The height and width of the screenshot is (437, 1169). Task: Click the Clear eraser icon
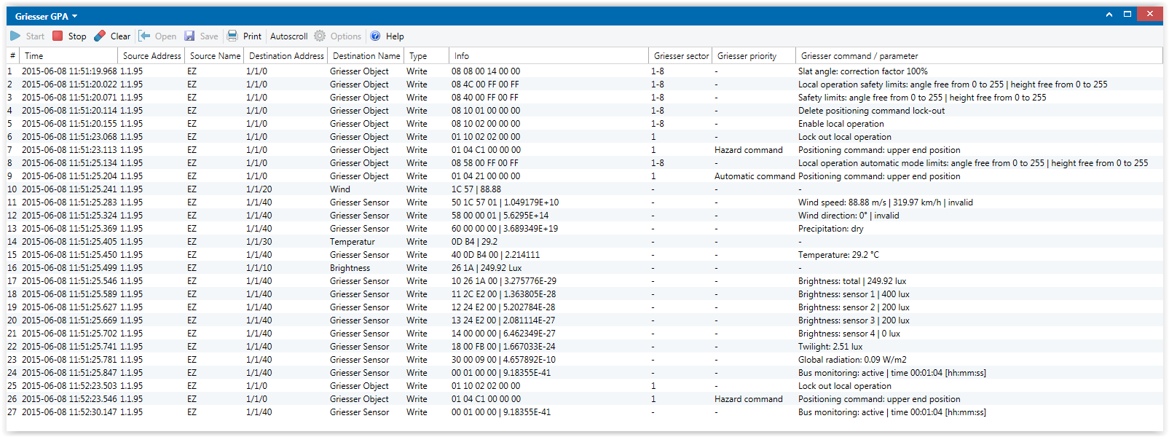[x=100, y=36]
